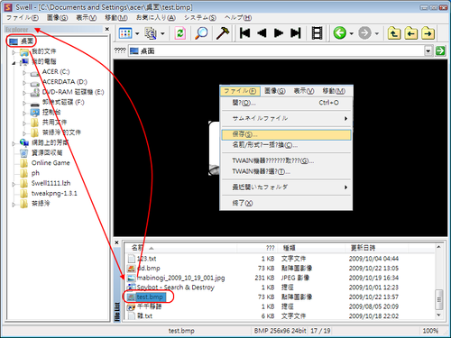Select dd.bmp in the file list
The height and width of the screenshot is (338, 451).
149,269
